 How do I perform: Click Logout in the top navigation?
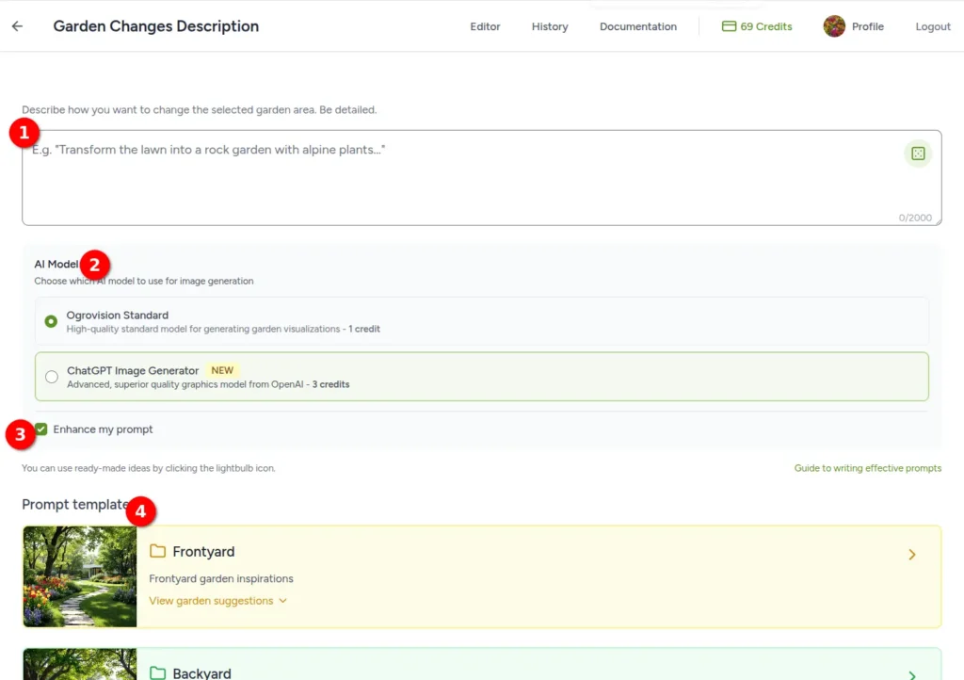[x=933, y=26]
